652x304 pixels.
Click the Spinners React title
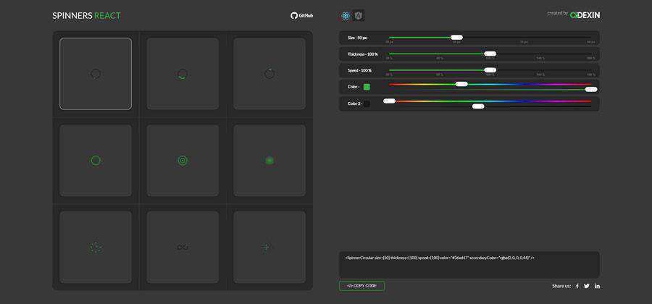pos(86,15)
